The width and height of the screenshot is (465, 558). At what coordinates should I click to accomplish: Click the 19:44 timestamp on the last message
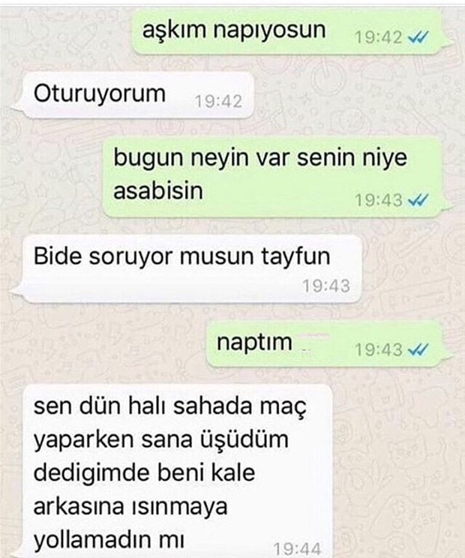coord(298,549)
